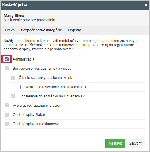The image size is (150, 152).
Task: Toggle the Osobné spisy zamestnancov checkbox
Action: tap(7, 124)
